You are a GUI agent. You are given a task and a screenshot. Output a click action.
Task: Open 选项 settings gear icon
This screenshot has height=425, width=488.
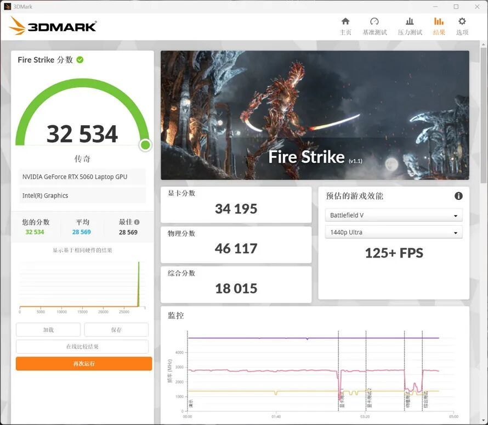tap(462, 21)
